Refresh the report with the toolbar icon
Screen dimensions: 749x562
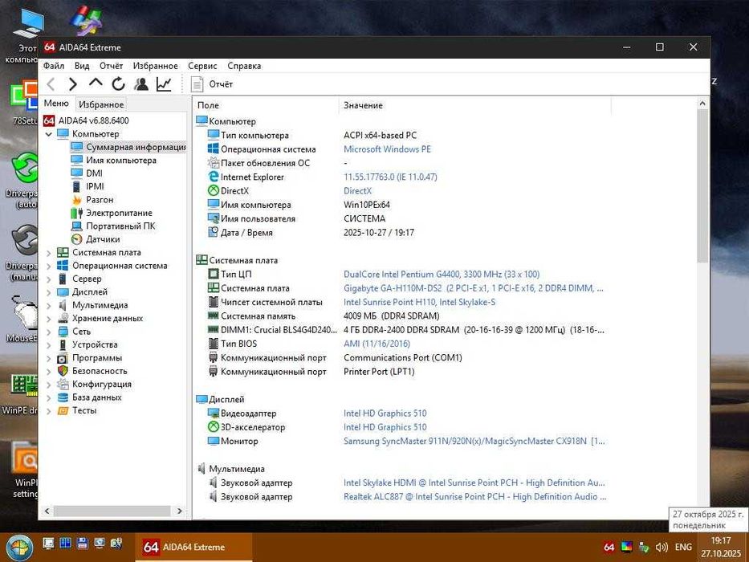[x=119, y=84]
